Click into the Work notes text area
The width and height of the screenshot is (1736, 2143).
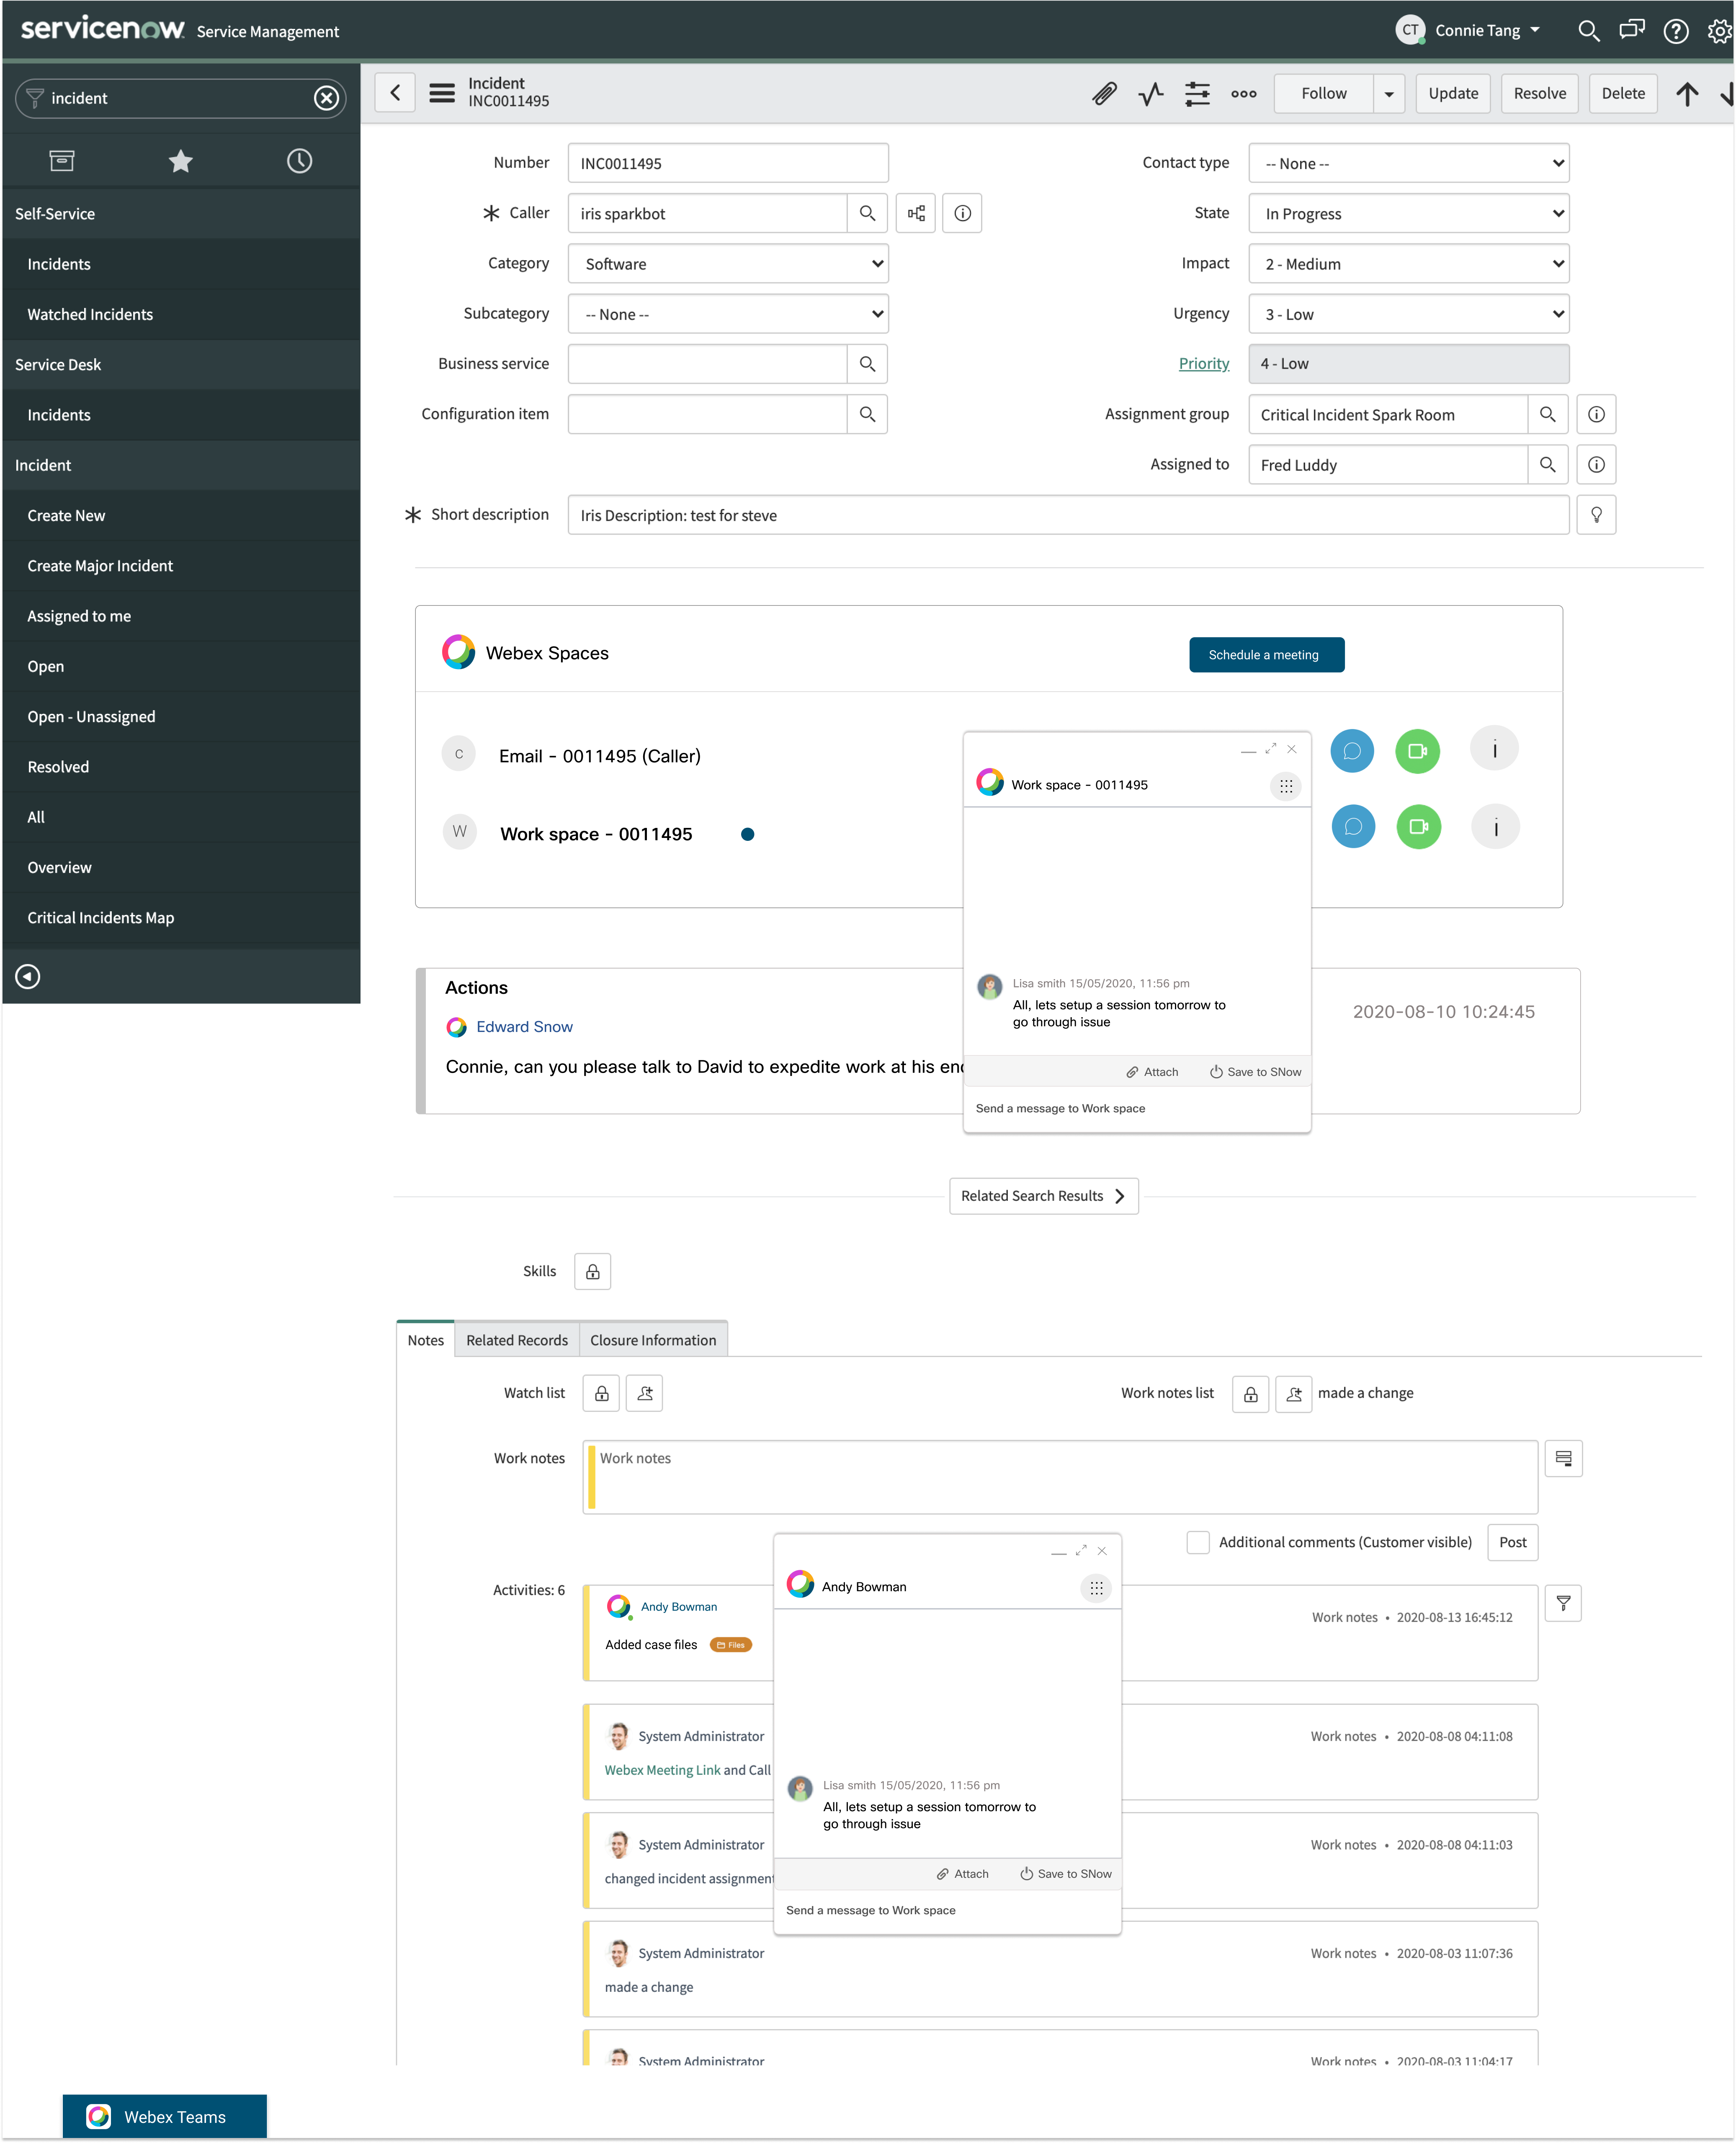(1060, 1477)
